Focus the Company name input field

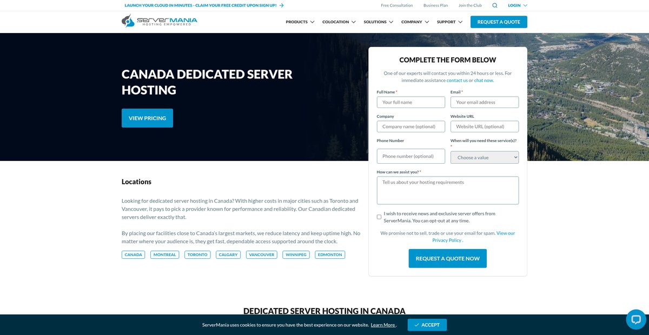[x=411, y=126]
